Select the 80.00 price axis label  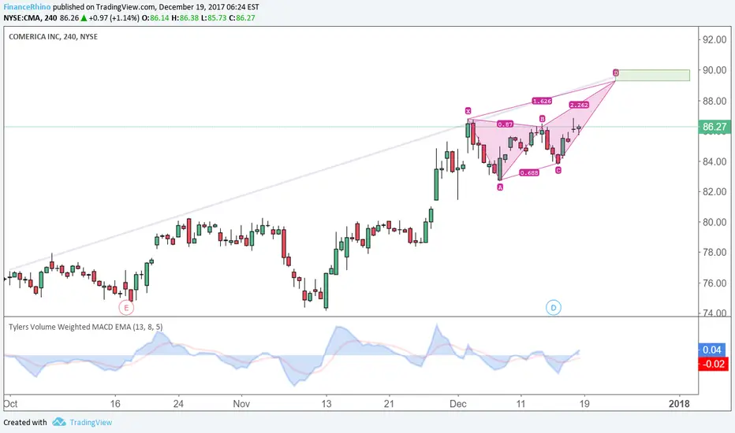tap(714, 222)
